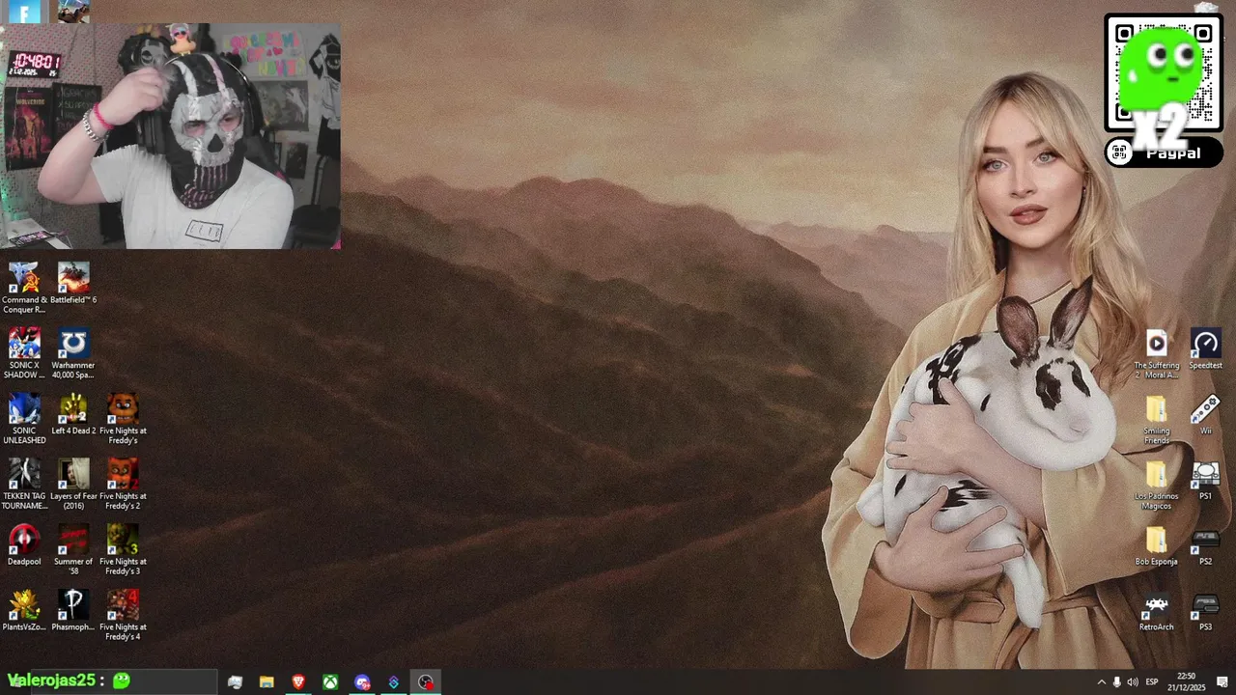This screenshot has width=1236, height=695.
Task: Select the PlantsVsZombies desktop icon
Action: pos(24,611)
